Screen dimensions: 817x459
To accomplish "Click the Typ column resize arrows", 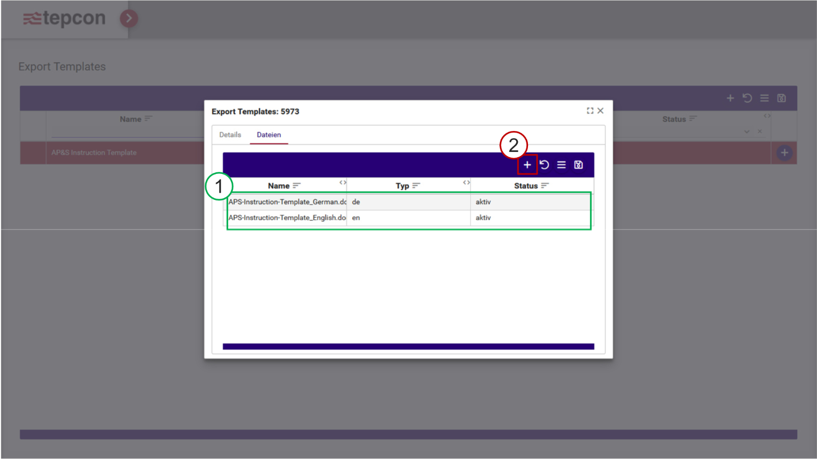I will click(466, 182).
